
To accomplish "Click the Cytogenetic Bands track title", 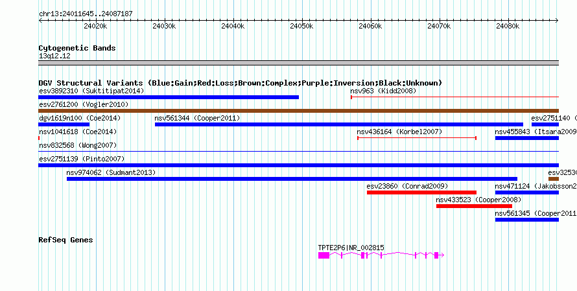I will tap(77, 48).
